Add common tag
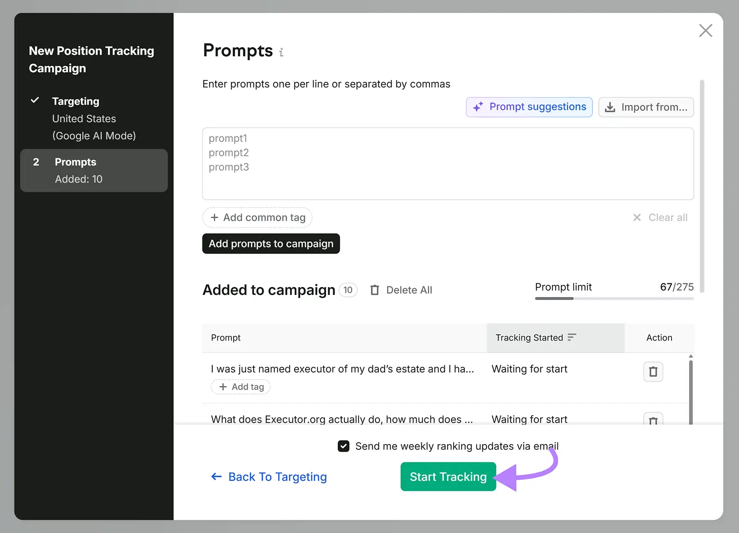This screenshot has height=533, width=739. [x=257, y=217]
